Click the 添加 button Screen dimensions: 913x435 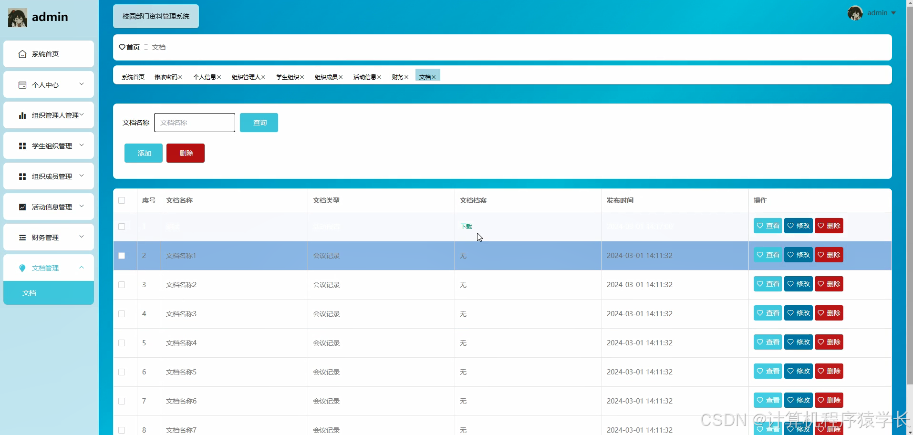[144, 153]
